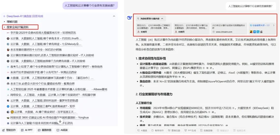The image size is (280, 135).
Task: Click left window's user question bubble
Action: [90, 5]
